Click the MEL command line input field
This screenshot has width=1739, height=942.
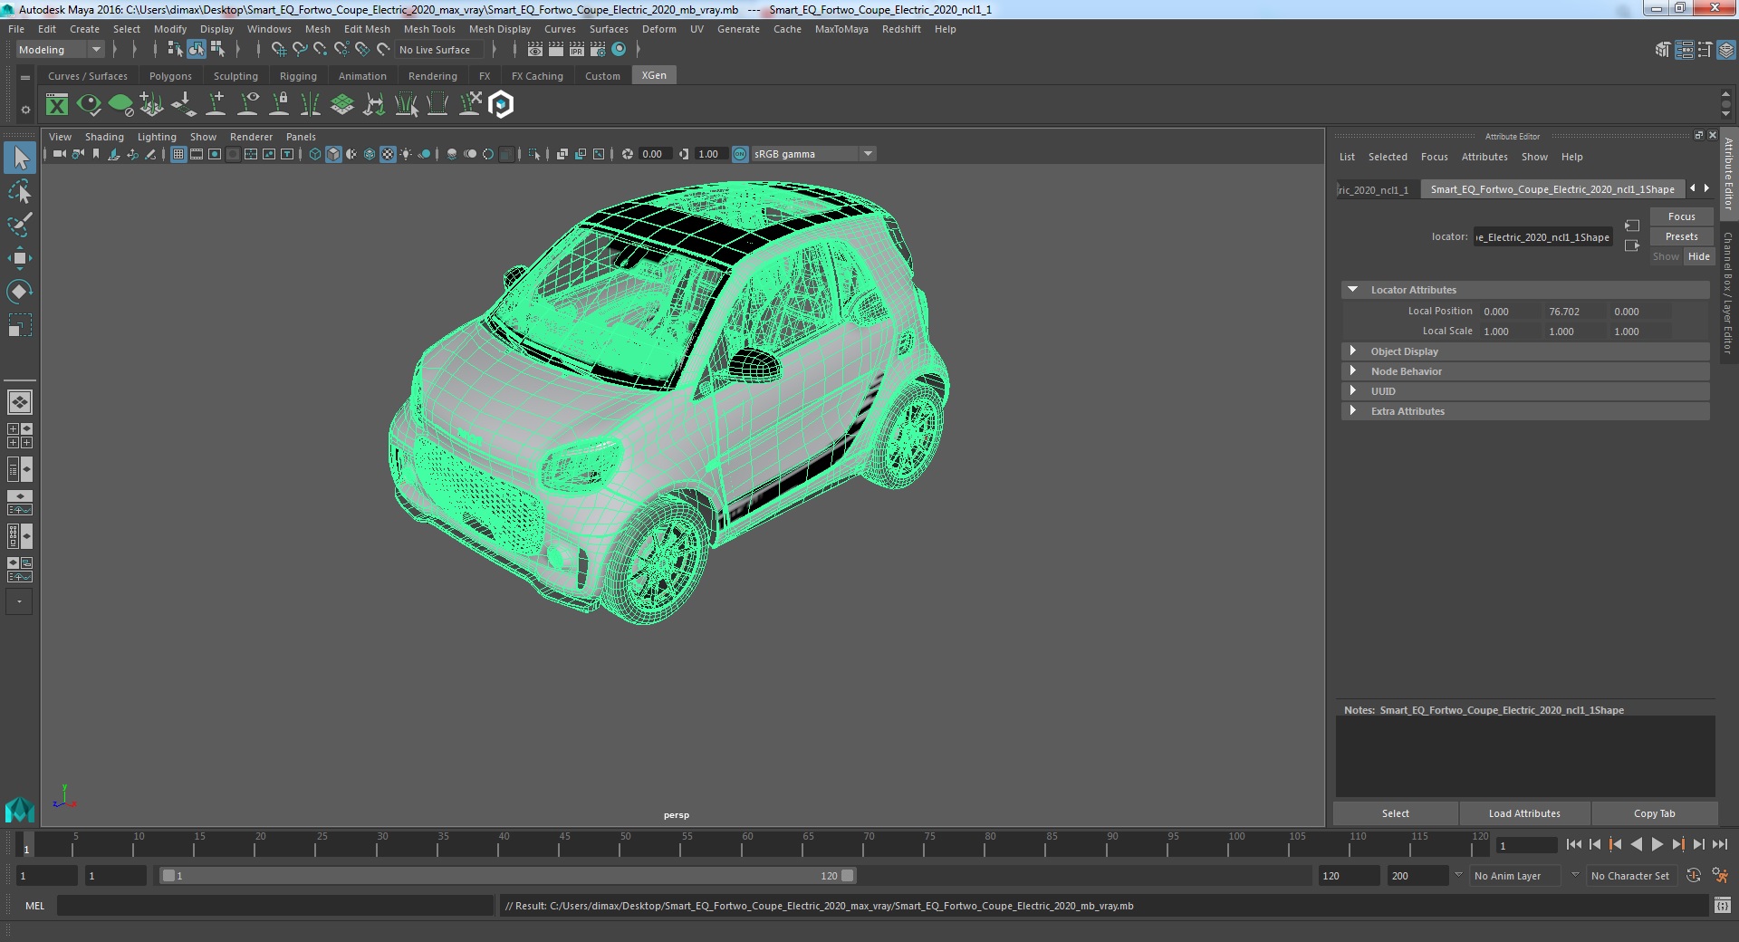(x=275, y=905)
